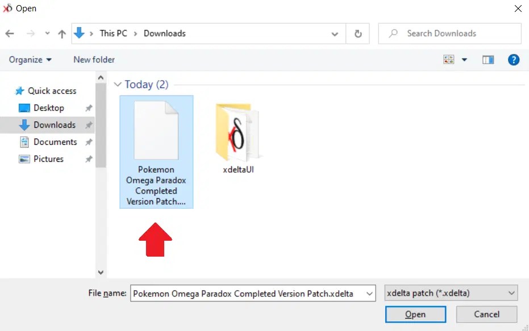
Task: Open the help with the question mark icon
Action: (514, 59)
